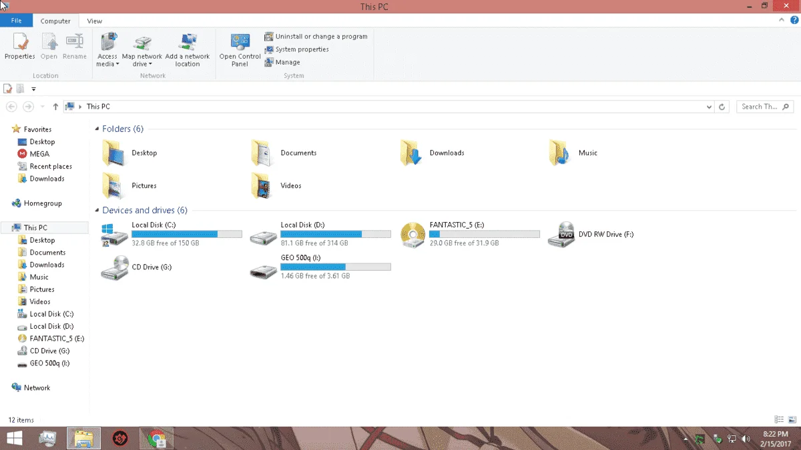Select Local Disk (D:) drive icon

coord(263,237)
